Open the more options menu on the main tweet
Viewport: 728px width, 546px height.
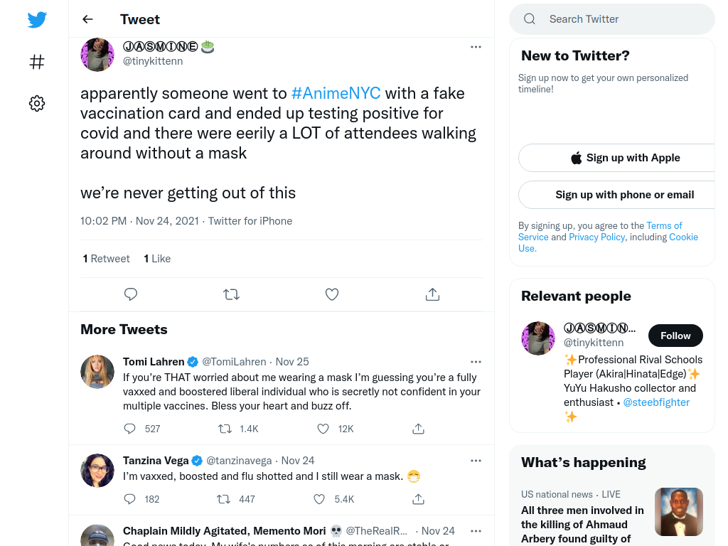[476, 47]
